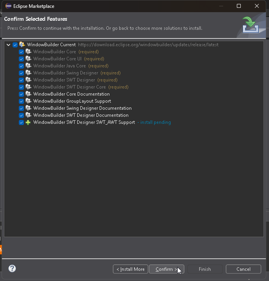
Task: Go back with the Install More button
Action: (131, 269)
